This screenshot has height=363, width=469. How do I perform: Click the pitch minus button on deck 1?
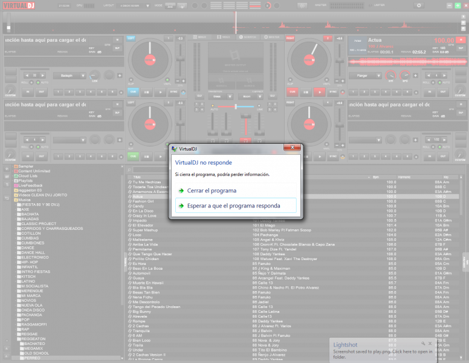point(177,81)
